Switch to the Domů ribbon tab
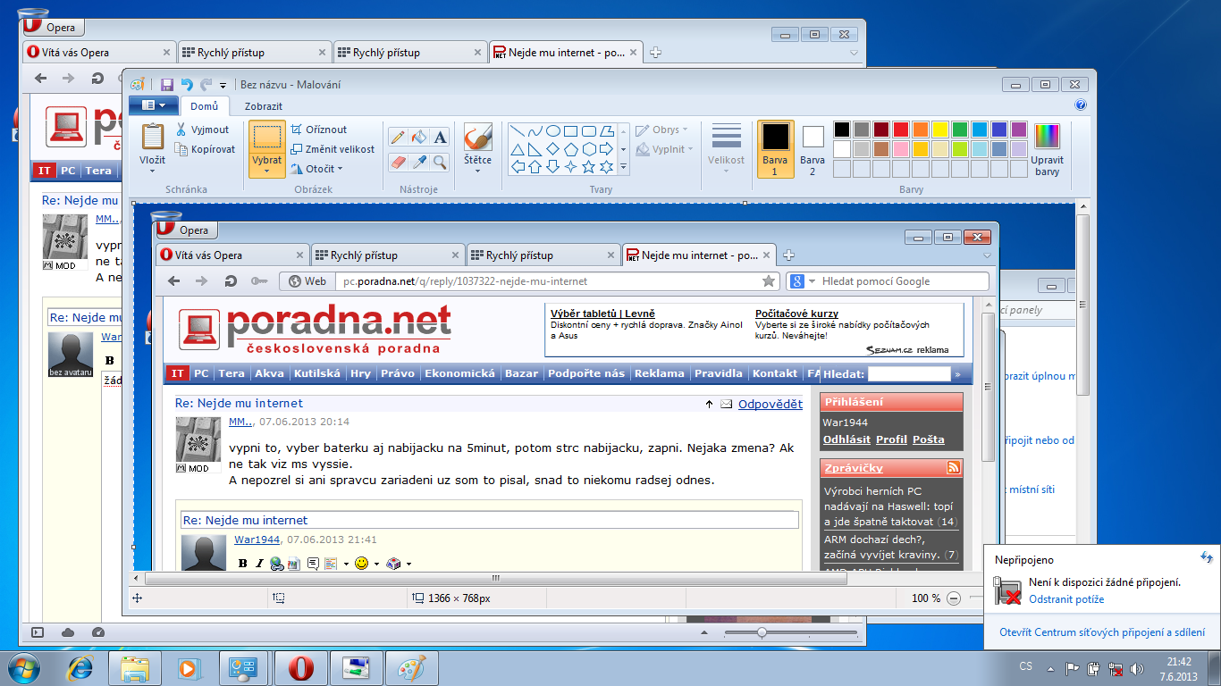Screen dimensions: 1221x686 click(x=204, y=106)
